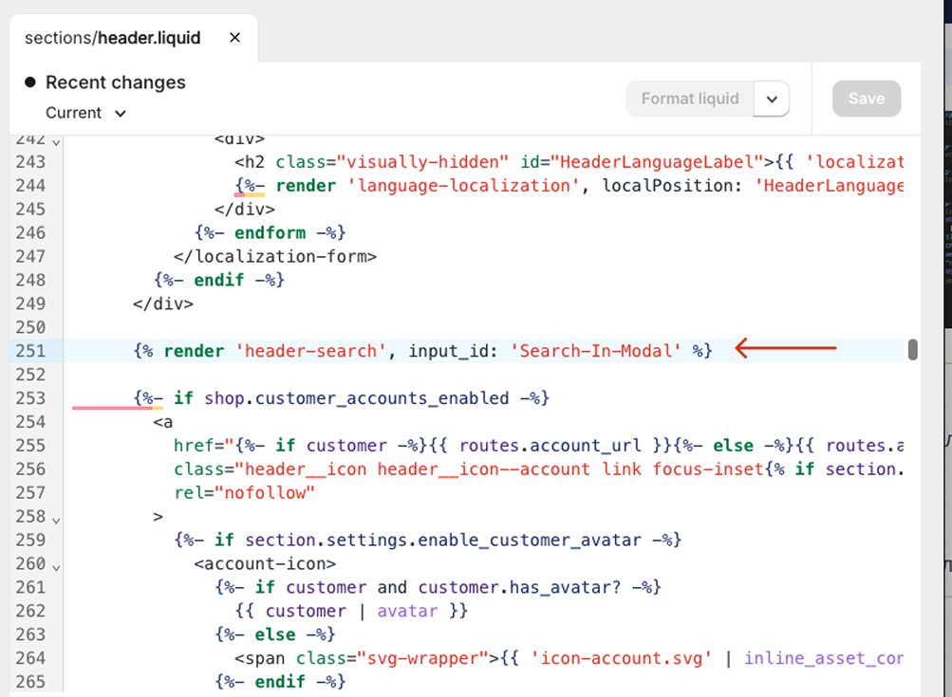Image resolution: width=952 pixels, height=697 pixels.
Task: Click the Format liquid button
Action: point(690,99)
